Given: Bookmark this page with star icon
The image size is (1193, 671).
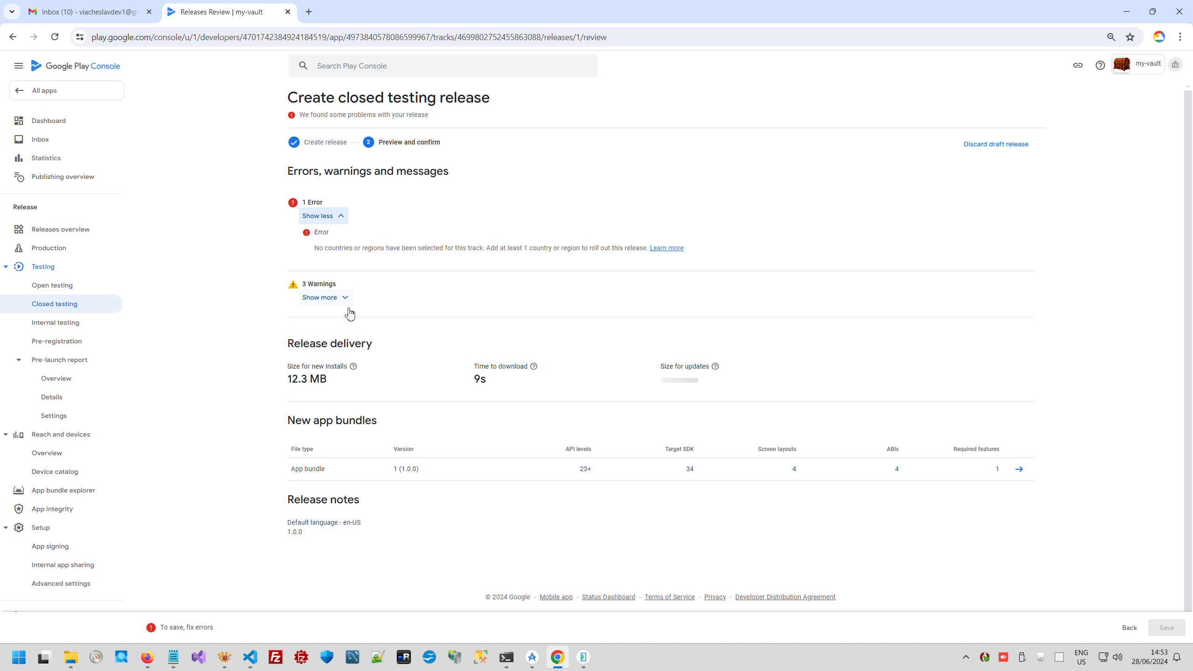Looking at the screenshot, I should click(1130, 37).
